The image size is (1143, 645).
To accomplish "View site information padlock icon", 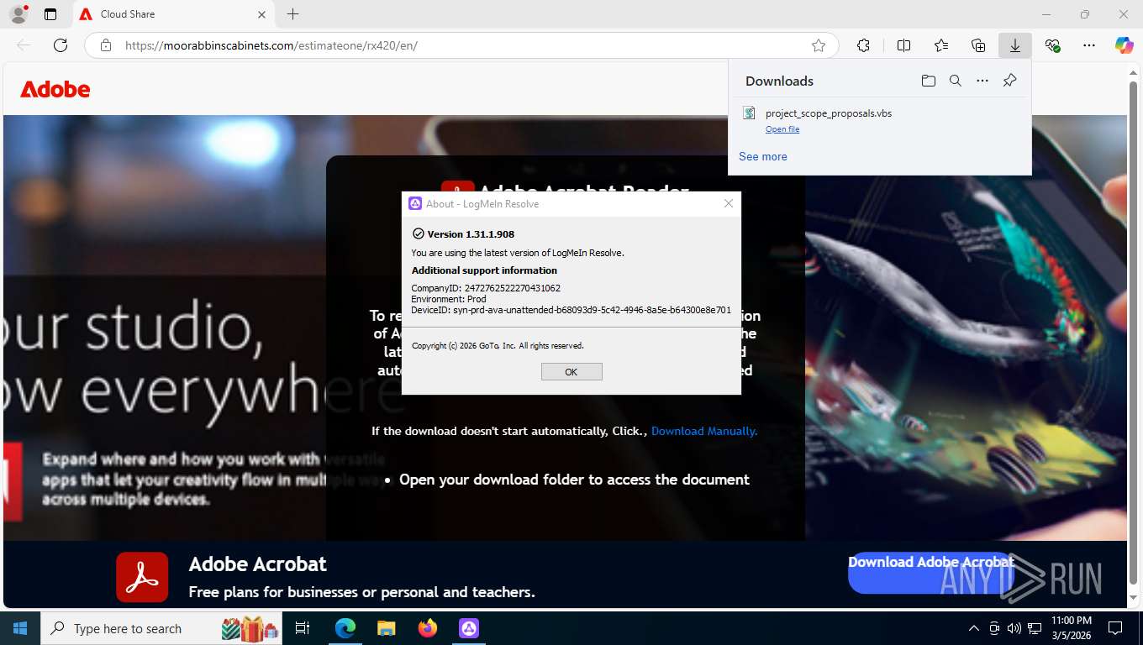I will 106,45.
